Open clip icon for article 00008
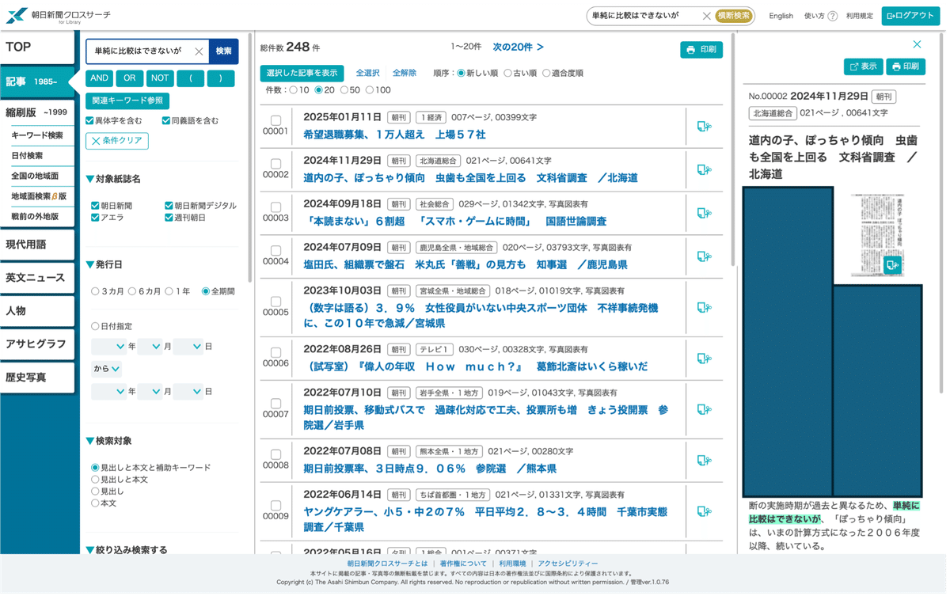 pyautogui.click(x=704, y=461)
